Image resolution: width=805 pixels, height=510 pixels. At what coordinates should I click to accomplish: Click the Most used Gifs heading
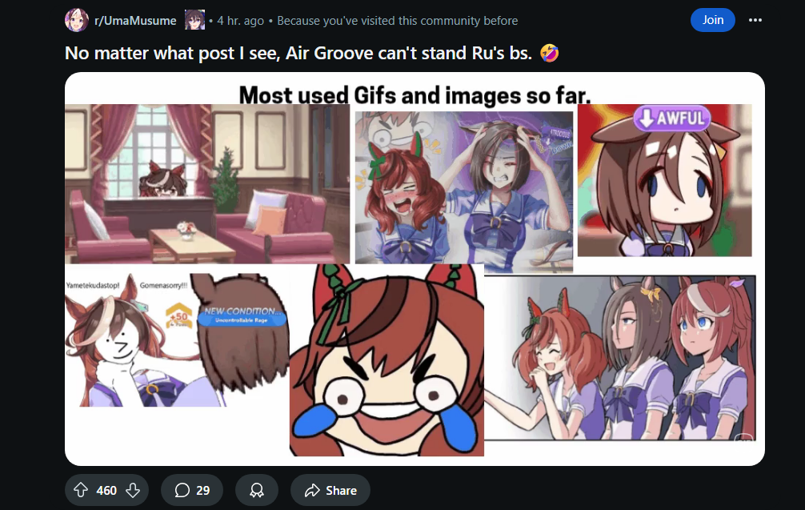[415, 95]
